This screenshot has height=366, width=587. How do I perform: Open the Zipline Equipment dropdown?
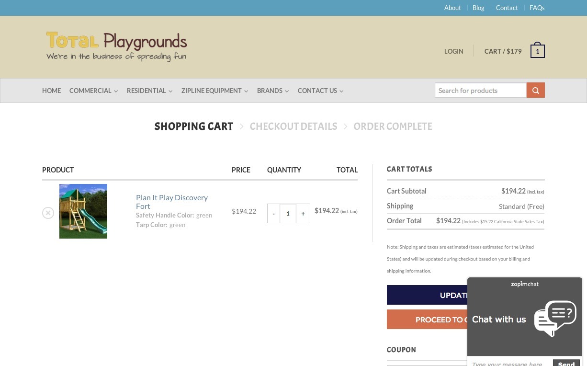[214, 91]
